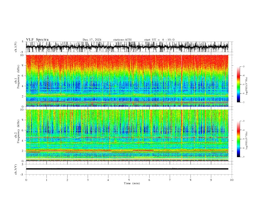261x202 pixels.
Task: Click the time axis tick label "2"
Action: tap(67, 180)
